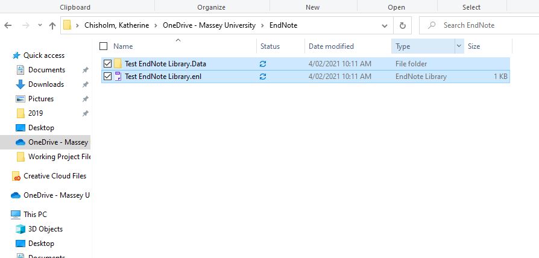
Task: Go up one folder level
Action: (x=52, y=25)
